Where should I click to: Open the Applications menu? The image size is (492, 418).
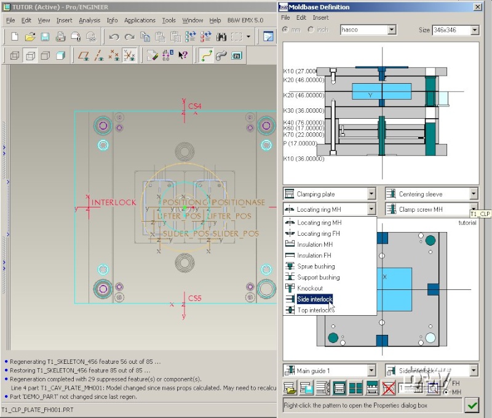tap(140, 20)
